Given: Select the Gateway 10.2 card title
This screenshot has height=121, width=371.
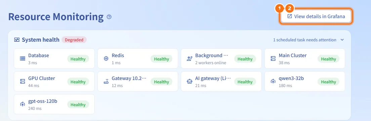Looking at the screenshot, I should pos(129,78).
